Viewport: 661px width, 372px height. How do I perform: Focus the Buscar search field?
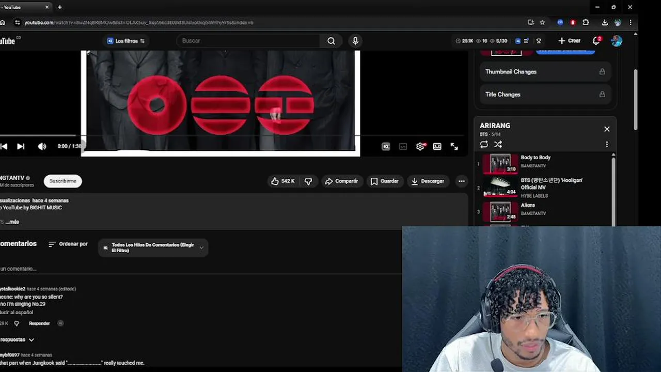pyautogui.click(x=248, y=41)
